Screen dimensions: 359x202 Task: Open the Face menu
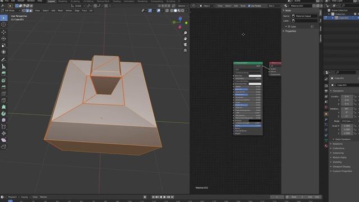pyautogui.click(x=84, y=11)
